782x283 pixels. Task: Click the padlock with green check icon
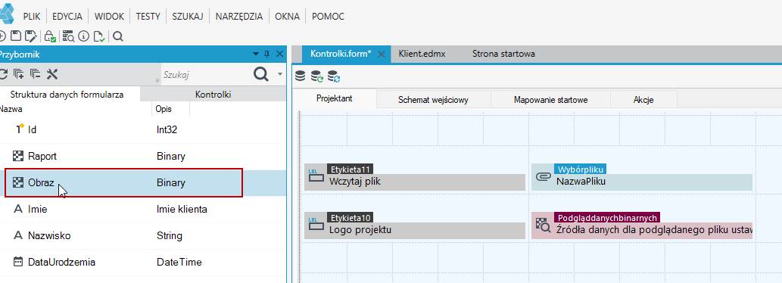[50, 36]
